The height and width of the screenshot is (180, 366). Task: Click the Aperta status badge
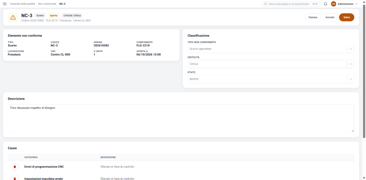tap(54, 15)
